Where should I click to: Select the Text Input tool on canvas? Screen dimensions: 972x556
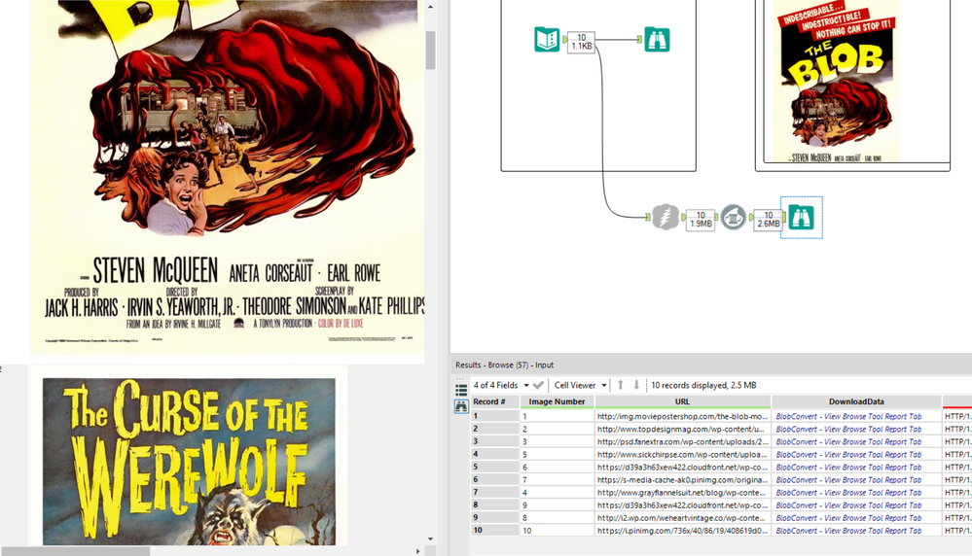pyautogui.click(x=547, y=40)
